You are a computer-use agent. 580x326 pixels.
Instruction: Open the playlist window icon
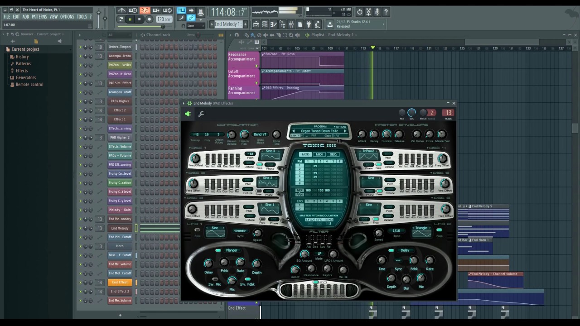click(256, 24)
